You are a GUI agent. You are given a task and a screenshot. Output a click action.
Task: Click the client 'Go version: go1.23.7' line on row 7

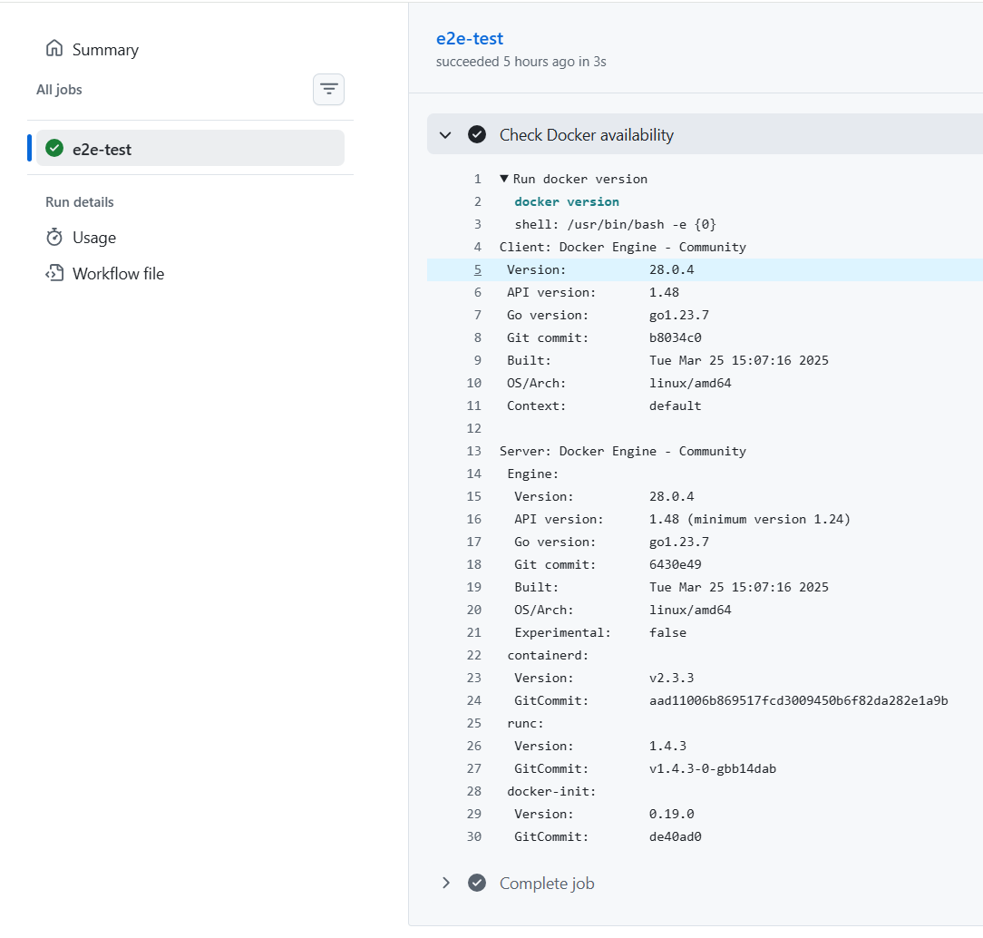click(608, 315)
